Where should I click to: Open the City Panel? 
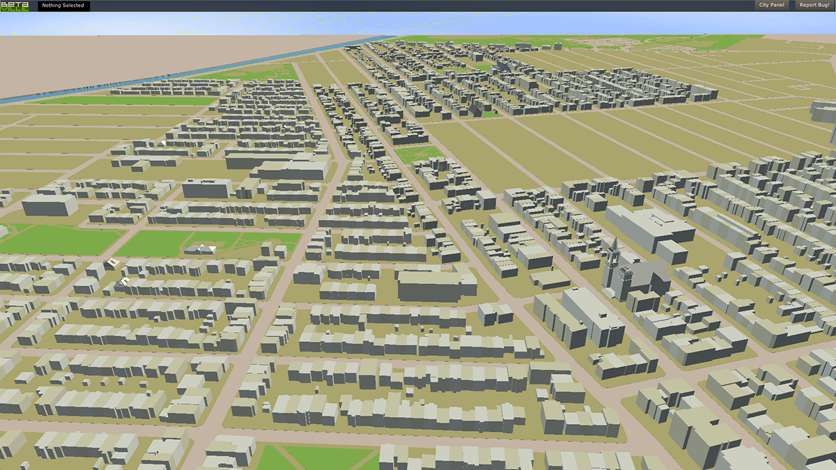(x=772, y=5)
